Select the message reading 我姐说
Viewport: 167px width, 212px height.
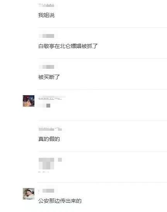point(46,15)
